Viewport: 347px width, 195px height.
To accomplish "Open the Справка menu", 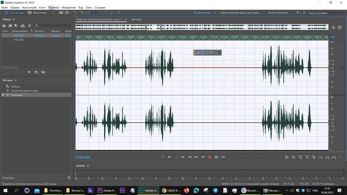I will [x=100, y=8].
